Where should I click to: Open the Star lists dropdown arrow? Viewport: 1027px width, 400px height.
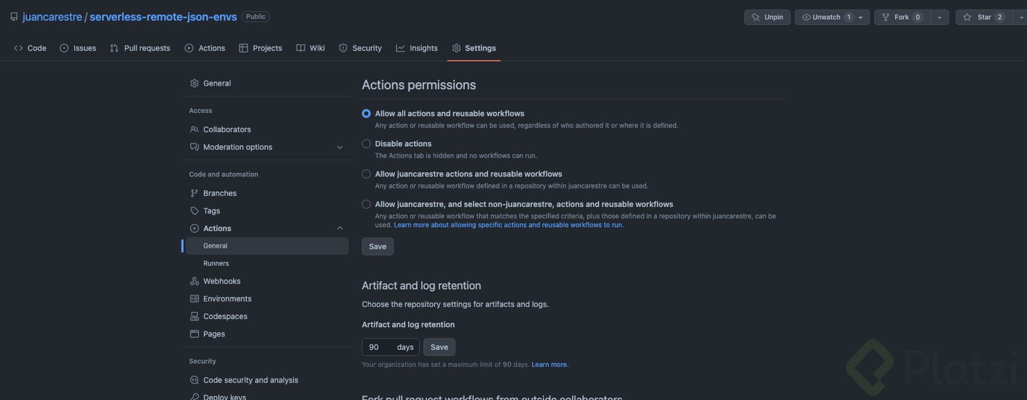click(1021, 17)
